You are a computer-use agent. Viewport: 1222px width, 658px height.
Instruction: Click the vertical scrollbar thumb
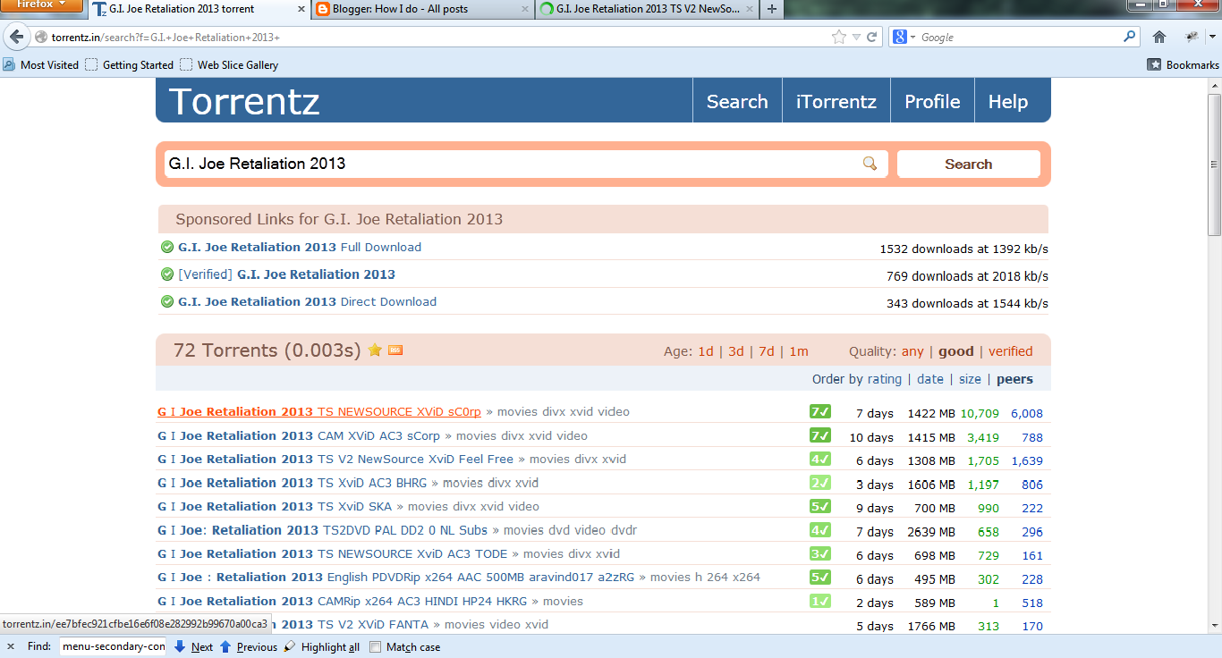(1214, 164)
